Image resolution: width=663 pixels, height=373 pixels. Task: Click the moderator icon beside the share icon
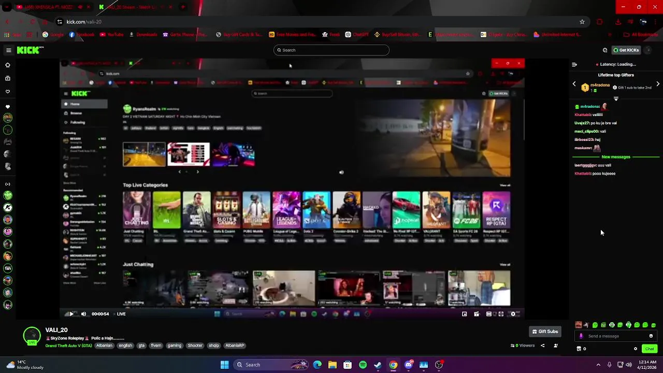click(x=556, y=346)
